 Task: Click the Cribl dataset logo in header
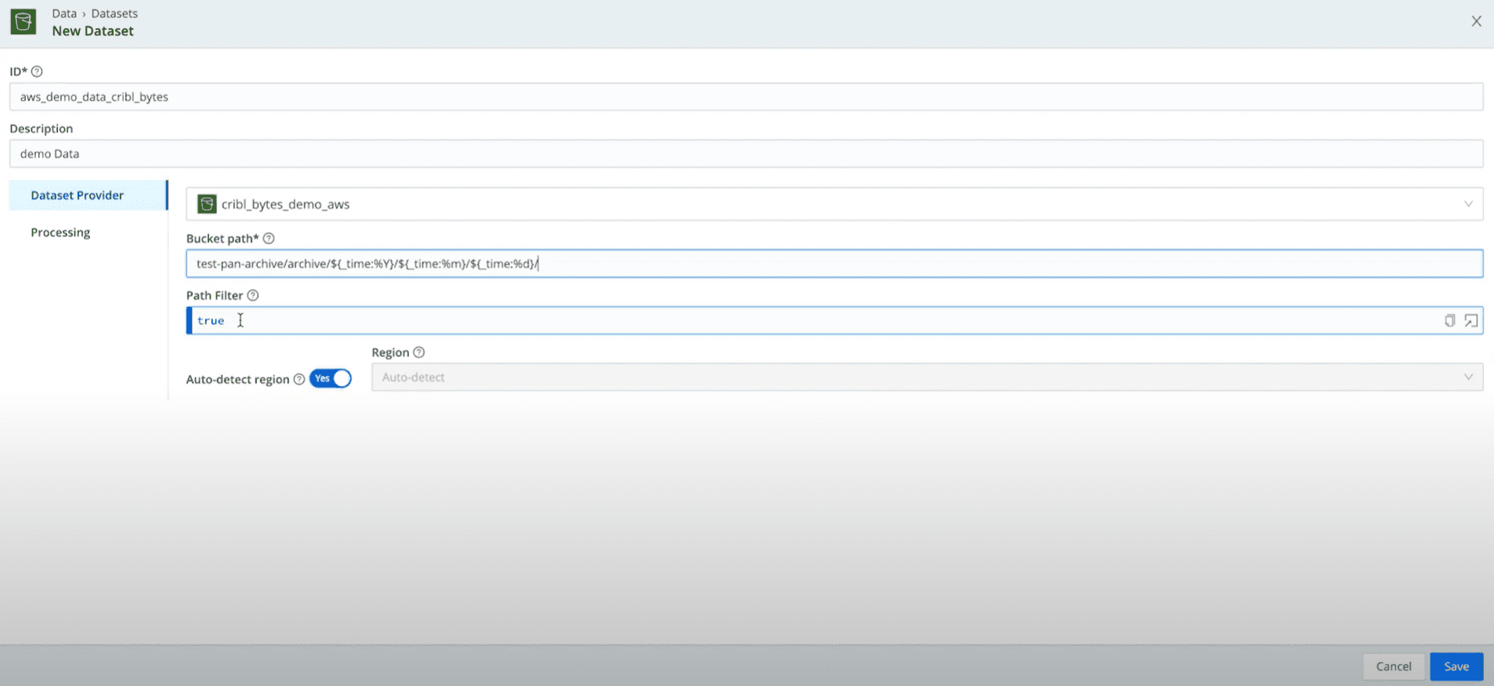pos(24,22)
